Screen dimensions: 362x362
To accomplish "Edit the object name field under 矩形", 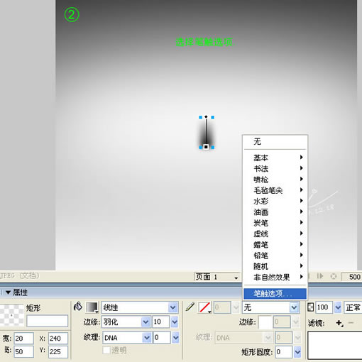I will click(48, 321).
